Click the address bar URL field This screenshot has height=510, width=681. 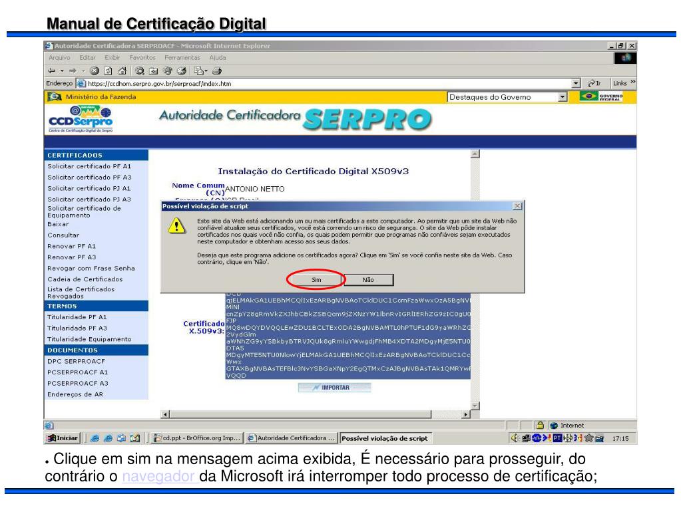[329, 83]
